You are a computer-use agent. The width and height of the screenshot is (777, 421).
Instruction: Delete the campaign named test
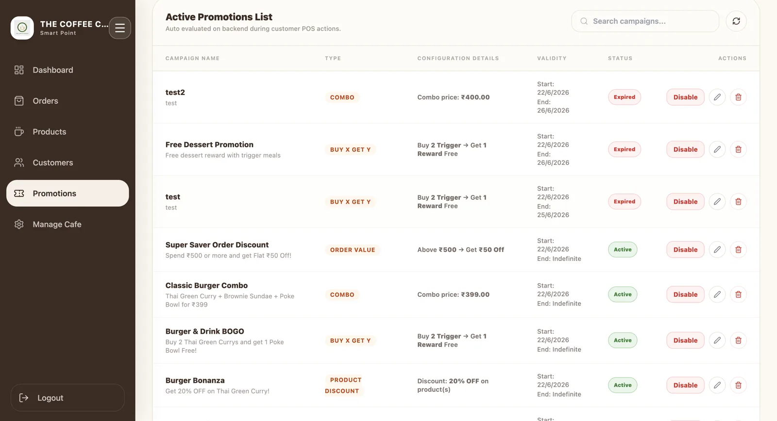coord(738,202)
